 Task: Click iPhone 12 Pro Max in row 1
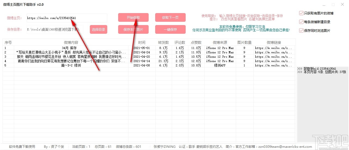point(220,48)
